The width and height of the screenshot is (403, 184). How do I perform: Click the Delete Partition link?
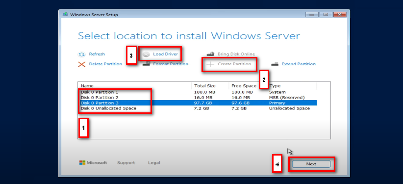point(105,64)
